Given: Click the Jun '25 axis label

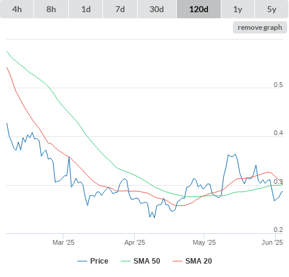Looking at the screenshot, I should [x=272, y=242].
